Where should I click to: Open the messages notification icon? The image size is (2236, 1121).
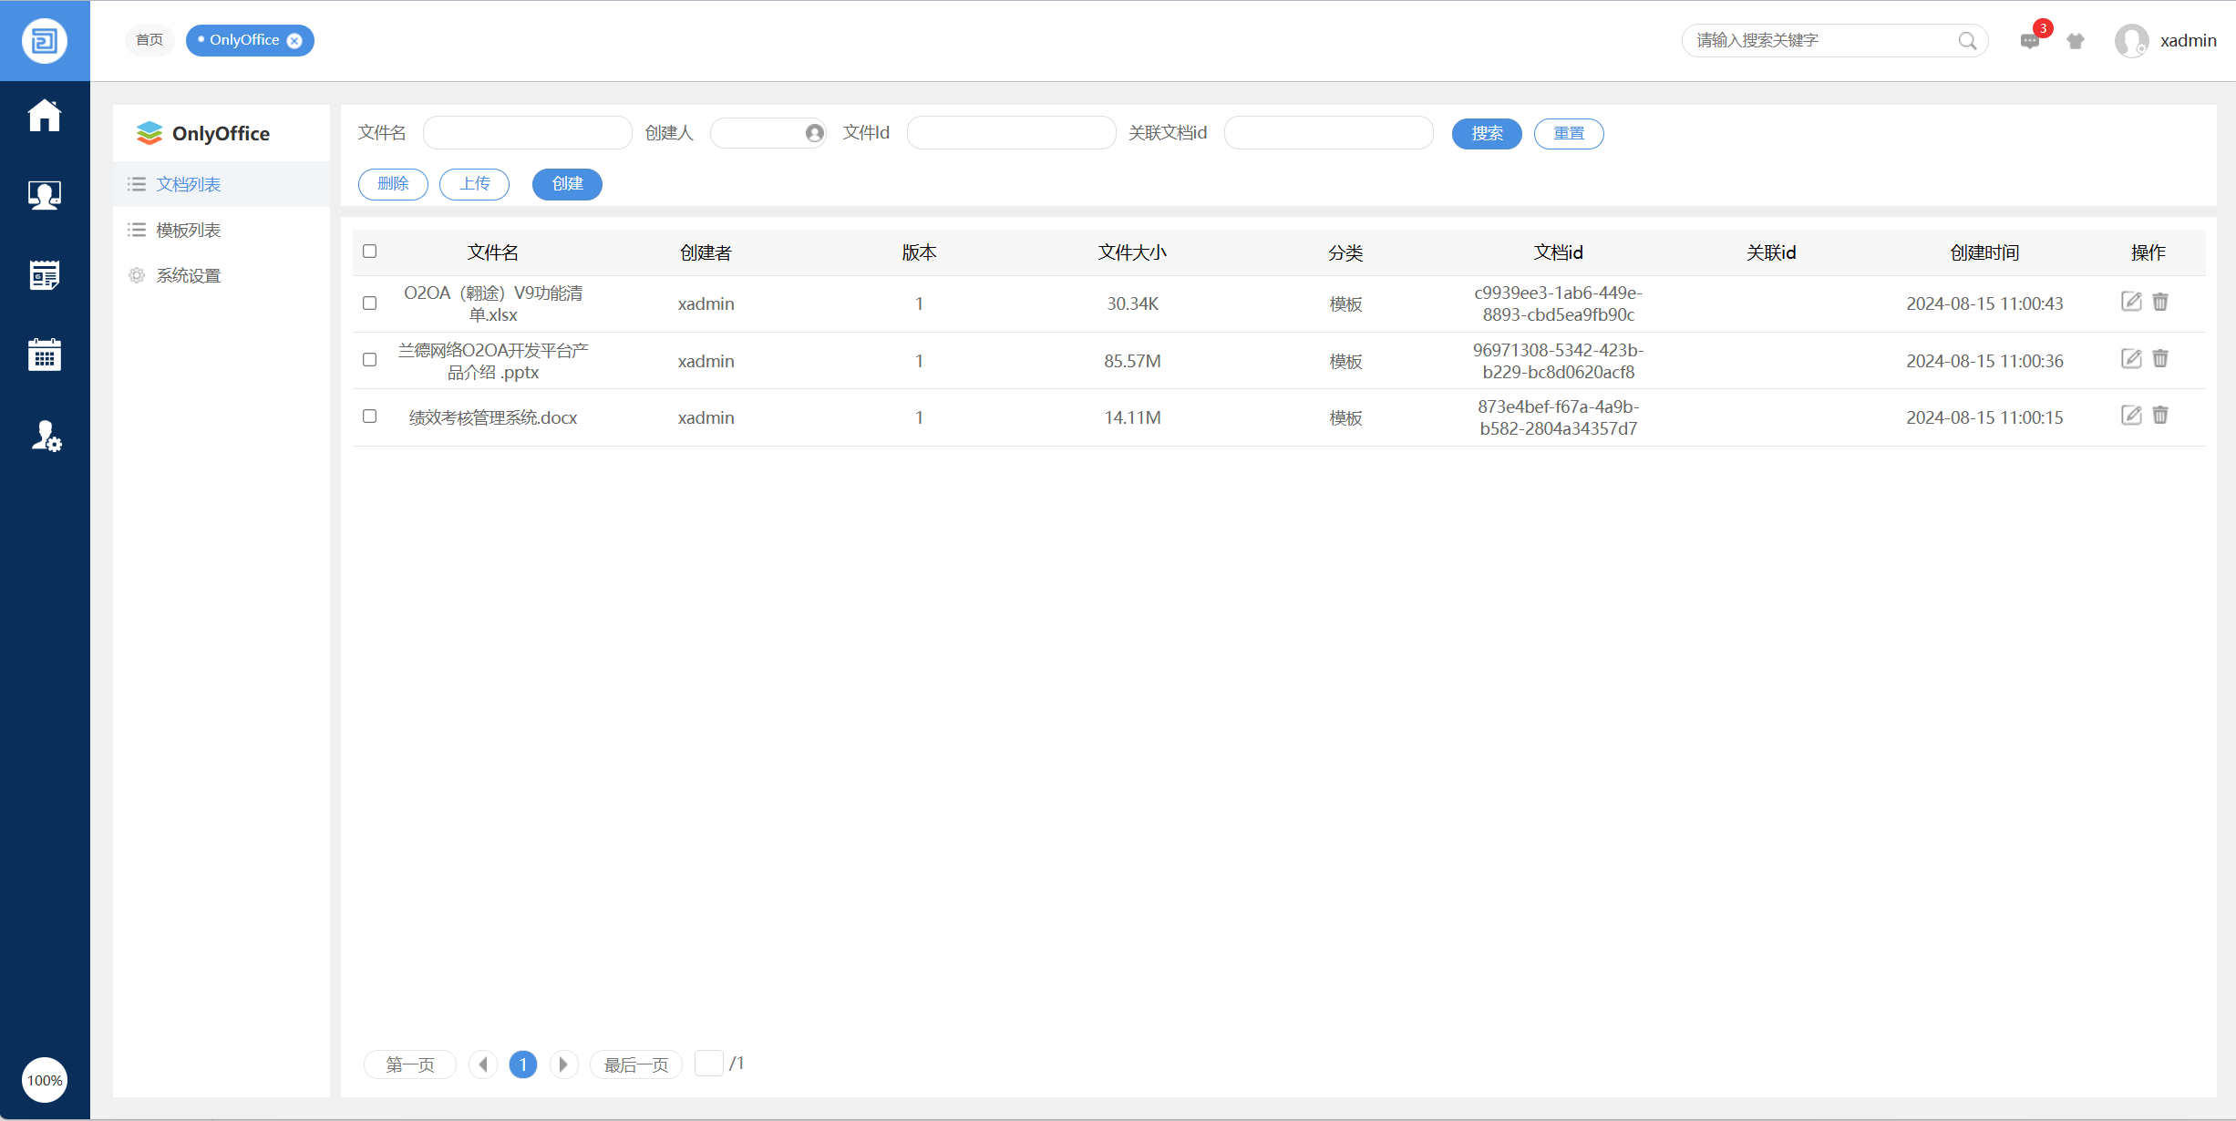2029,41
